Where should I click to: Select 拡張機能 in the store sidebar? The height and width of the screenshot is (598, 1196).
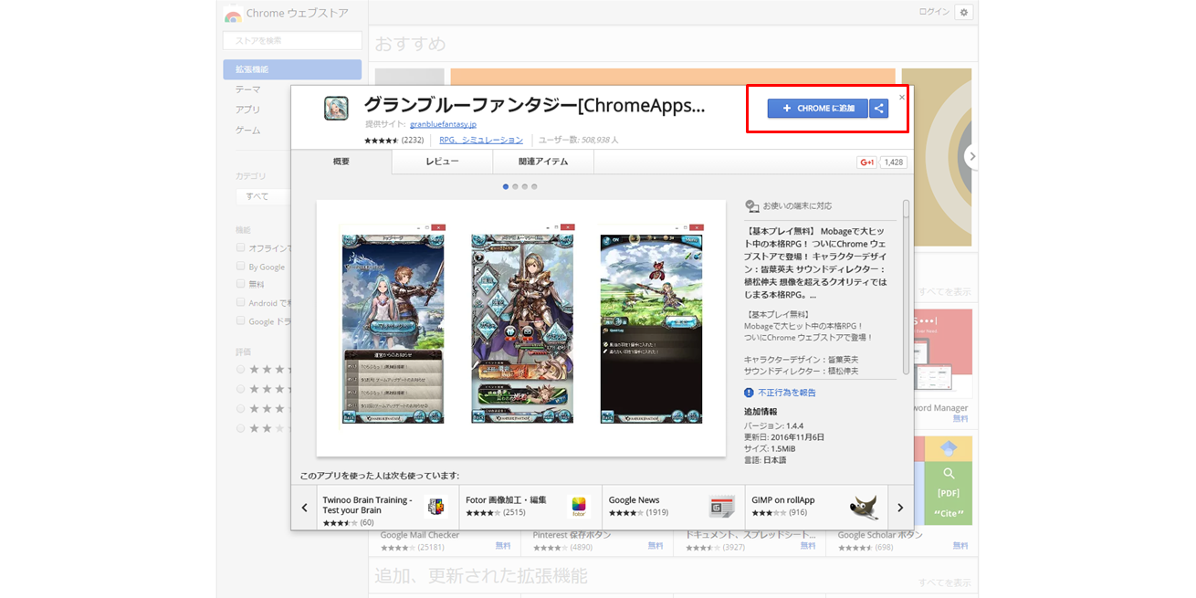point(292,69)
